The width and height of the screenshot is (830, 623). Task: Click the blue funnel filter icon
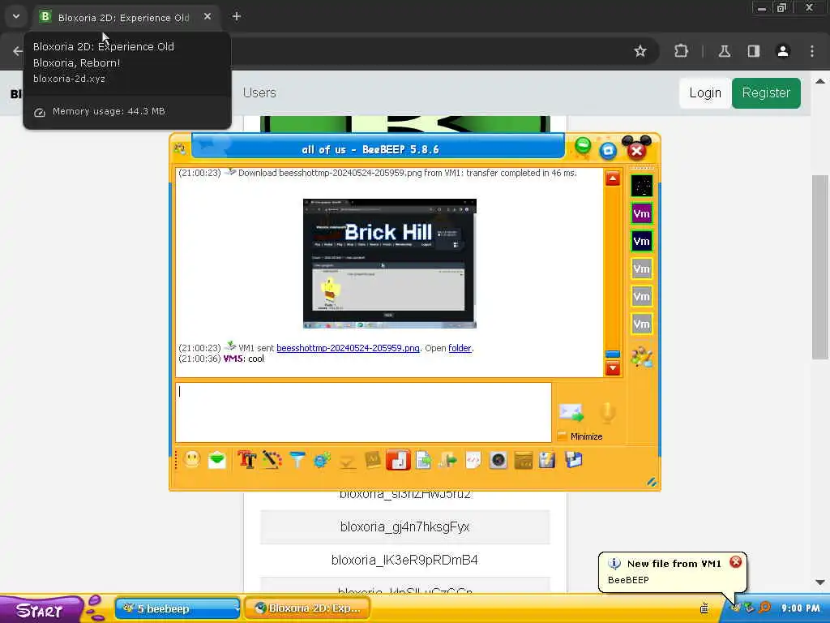point(297,459)
